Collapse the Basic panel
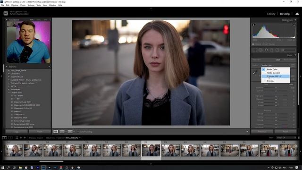Viewport: 302px width, 170px height. pos(295,55)
